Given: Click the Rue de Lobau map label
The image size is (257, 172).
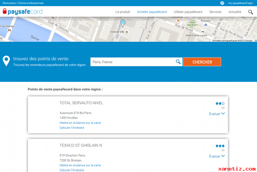Looking at the screenshot, I should pyautogui.click(x=150, y=30).
